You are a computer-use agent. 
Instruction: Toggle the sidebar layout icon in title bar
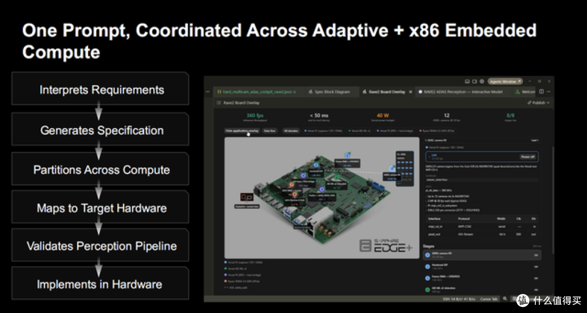click(474, 81)
